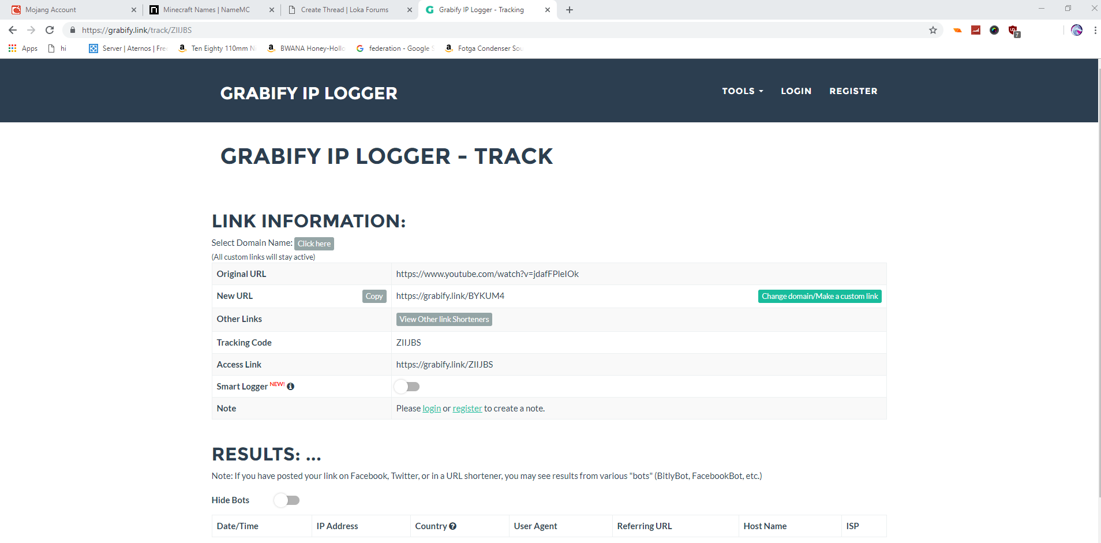Switch to Minecraft Names NameMC tab
Screen dimensions: 1101x543
click(x=212, y=10)
